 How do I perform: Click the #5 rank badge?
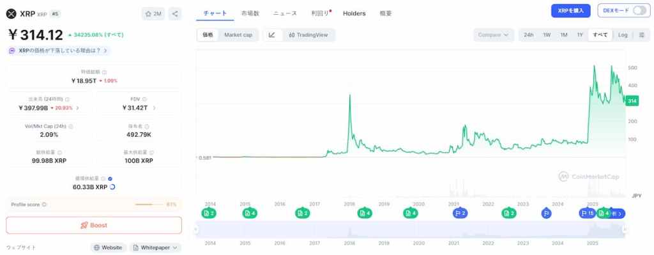pyautogui.click(x=55, y=14)
